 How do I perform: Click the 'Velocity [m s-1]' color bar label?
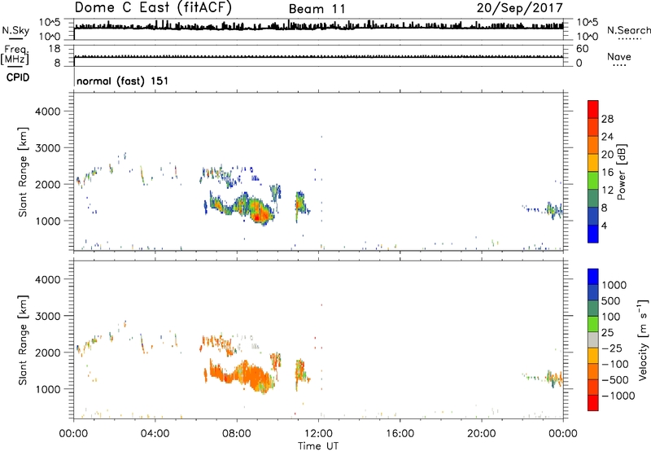point(643,339)
